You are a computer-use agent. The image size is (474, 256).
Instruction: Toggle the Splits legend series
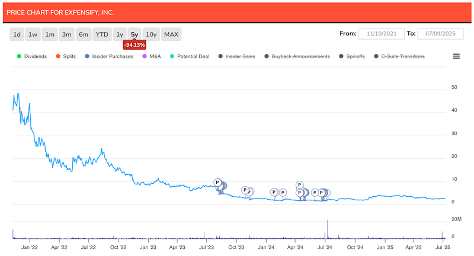point(66,56)
